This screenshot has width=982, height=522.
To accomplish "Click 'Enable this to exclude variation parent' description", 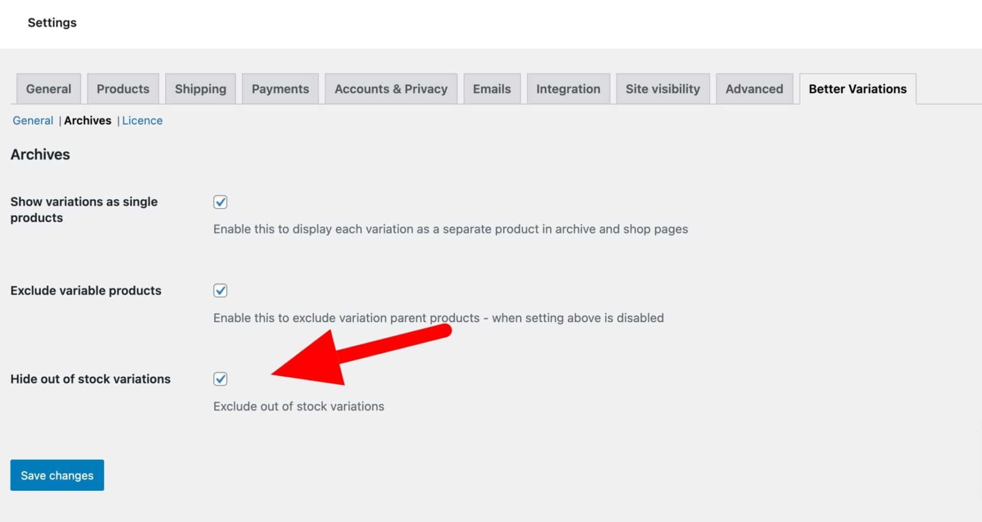I will pyautogui.click(x=439, y=318).
